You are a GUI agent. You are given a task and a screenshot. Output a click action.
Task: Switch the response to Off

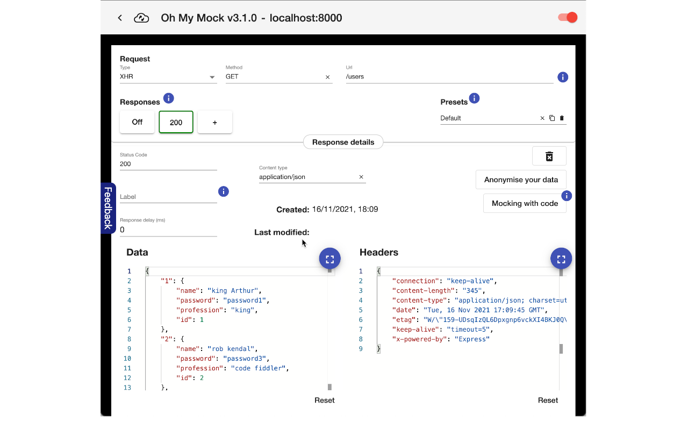137,122
